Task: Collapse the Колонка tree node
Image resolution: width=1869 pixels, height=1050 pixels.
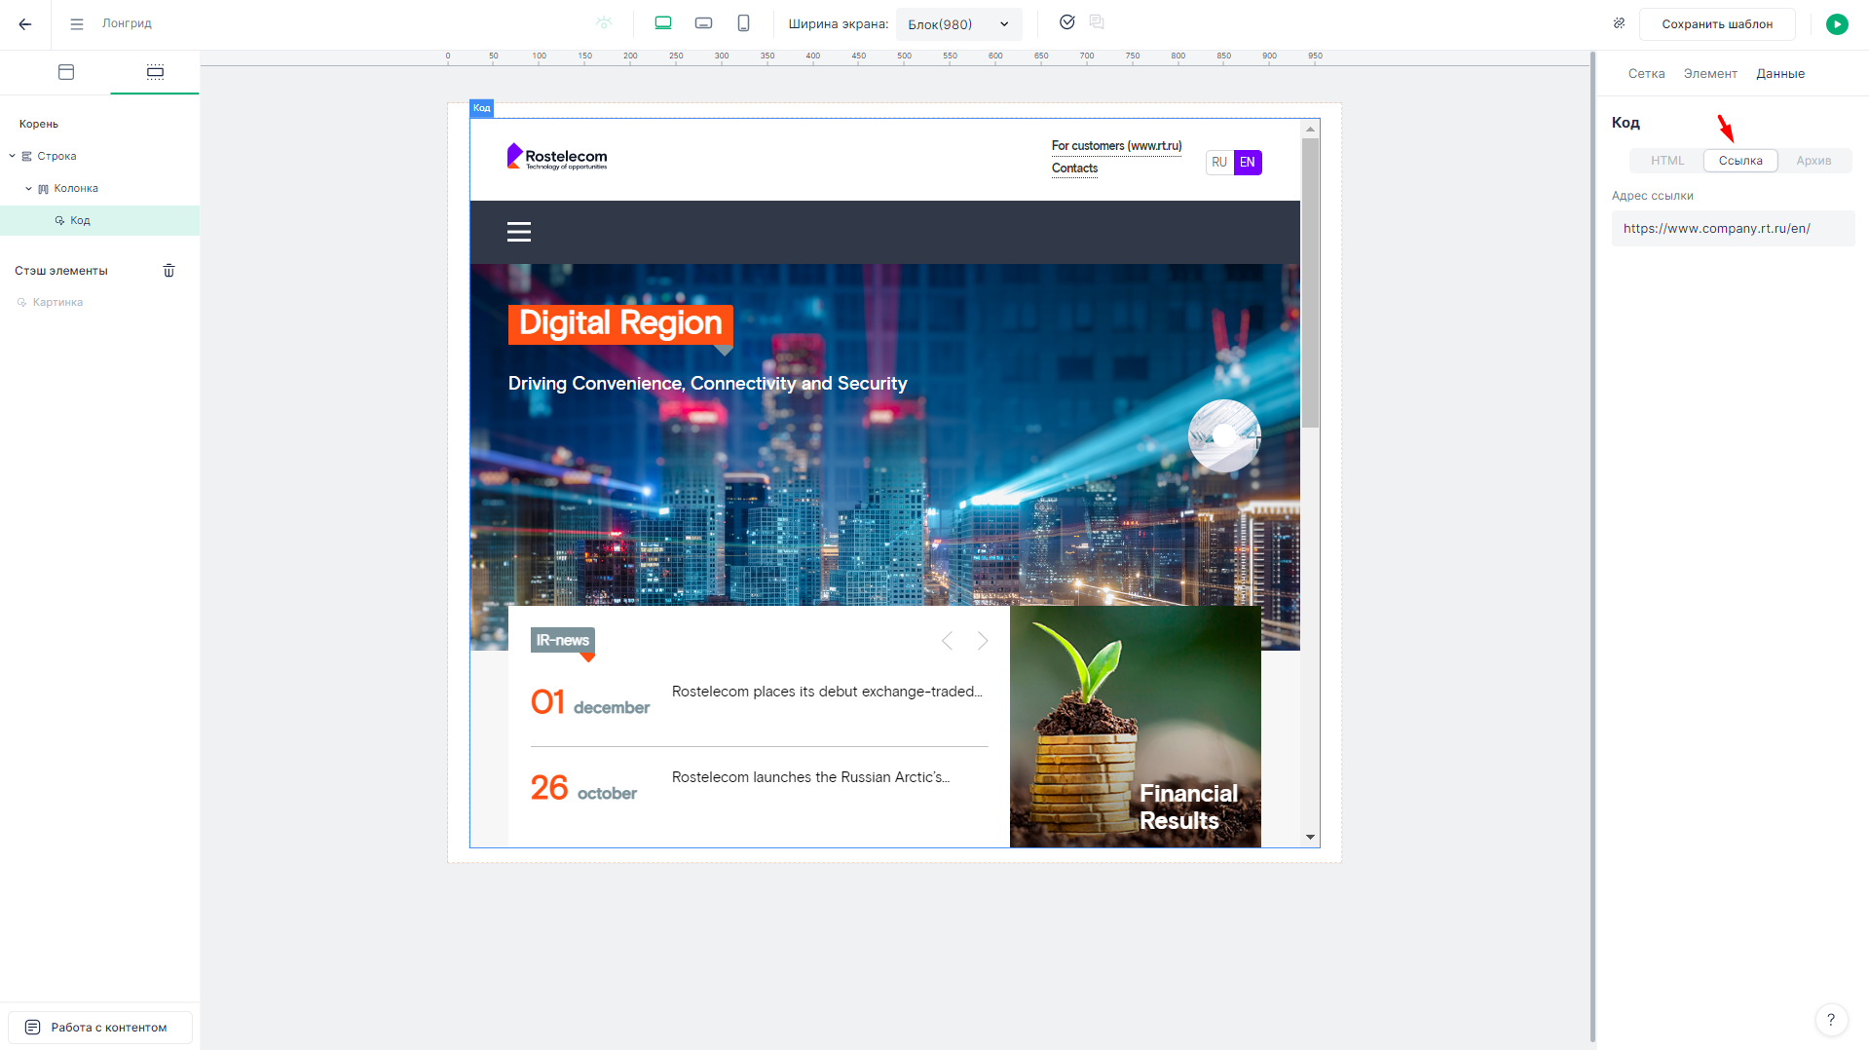Action: (28, 188)
